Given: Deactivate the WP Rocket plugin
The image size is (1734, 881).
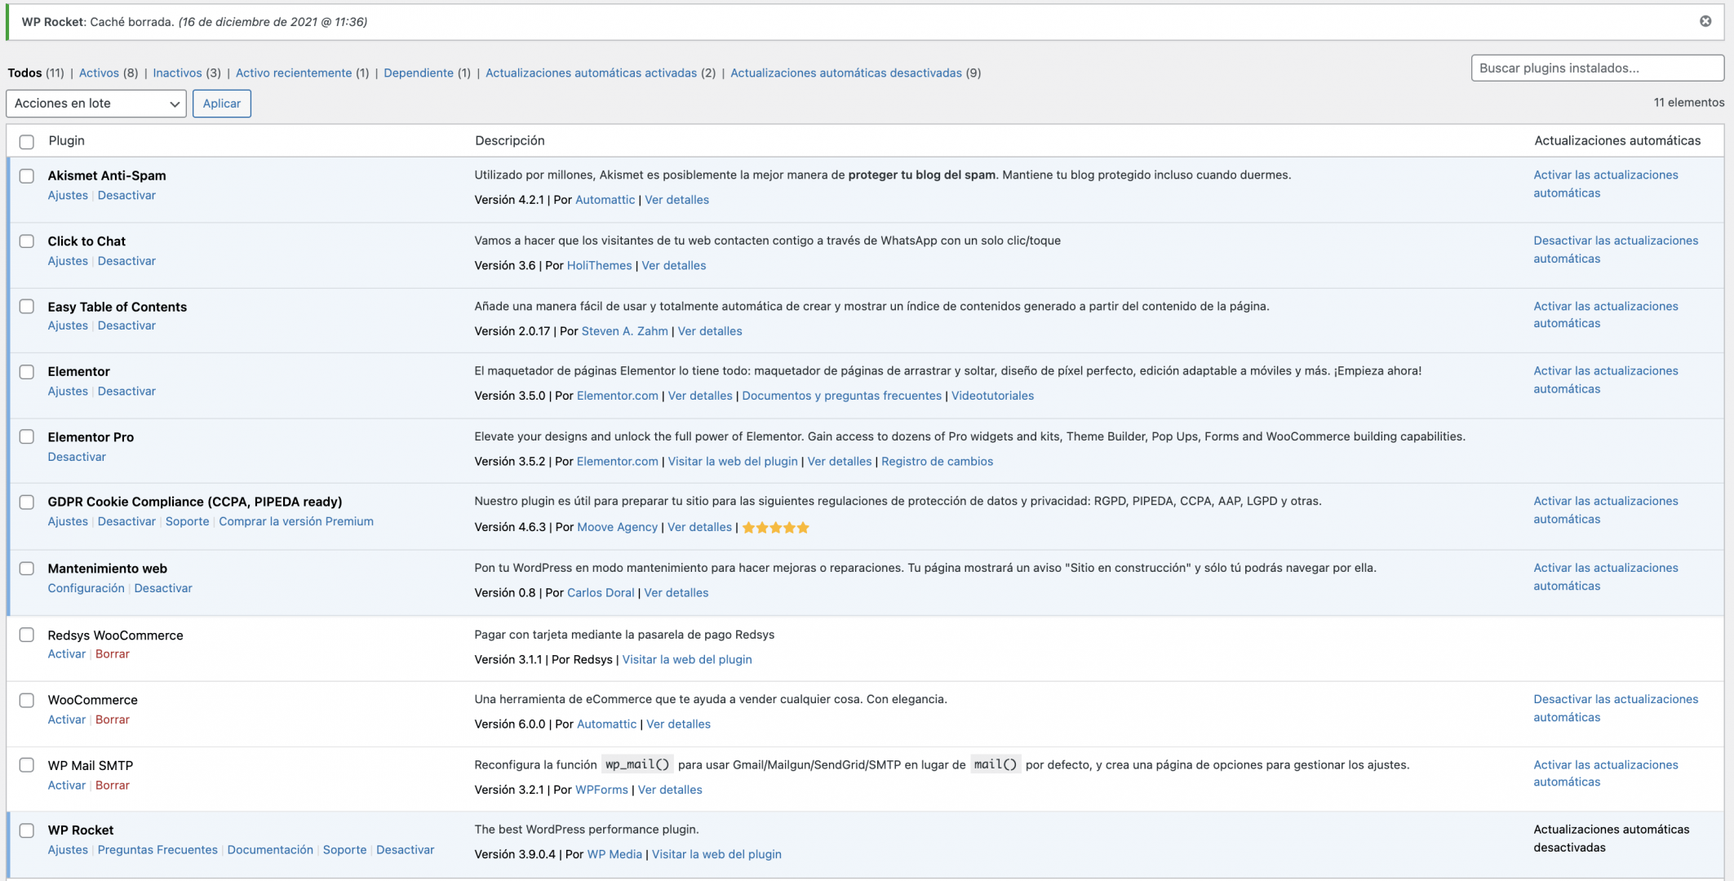Looking at the screenshot, I should 405,850.
